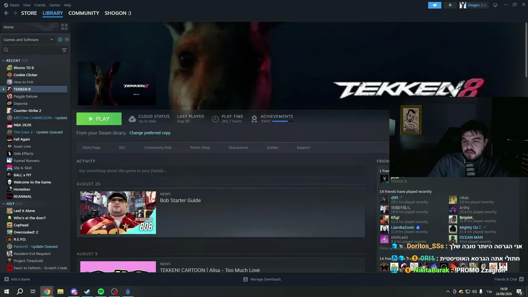
Task: Switch to Big Picture mode icon
Action: 495,5
